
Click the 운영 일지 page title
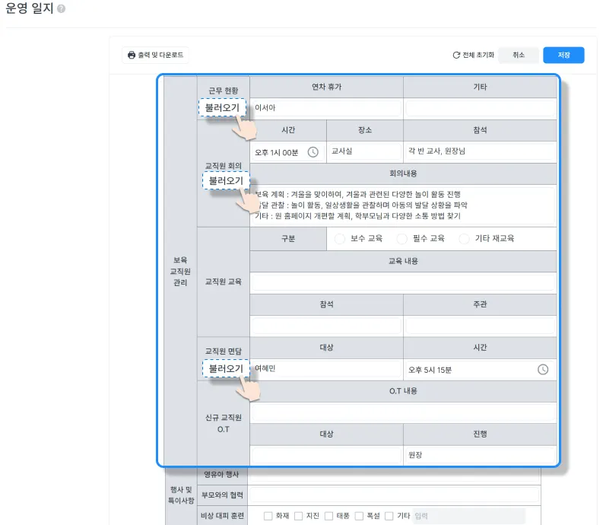click(30, 8)
